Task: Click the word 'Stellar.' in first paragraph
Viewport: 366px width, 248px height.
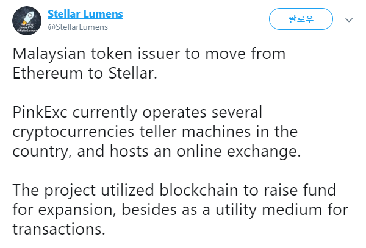Action: [133, 73]
